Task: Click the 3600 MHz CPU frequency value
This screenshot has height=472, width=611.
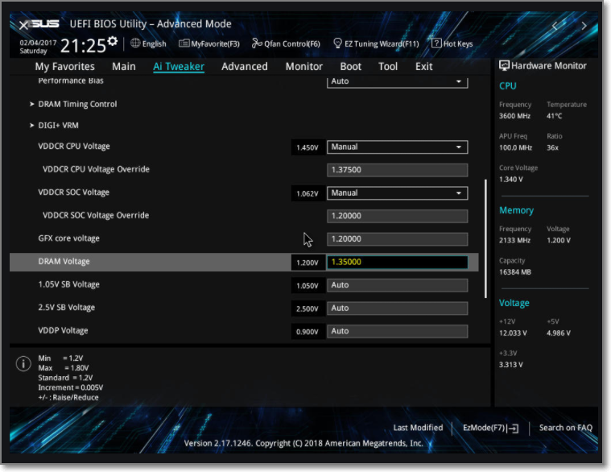Action: (514, 116)
